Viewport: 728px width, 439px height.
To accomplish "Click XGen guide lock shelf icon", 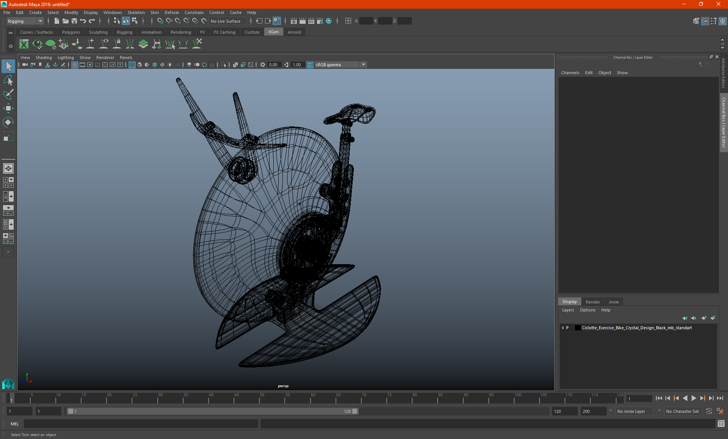I will 117,44.
